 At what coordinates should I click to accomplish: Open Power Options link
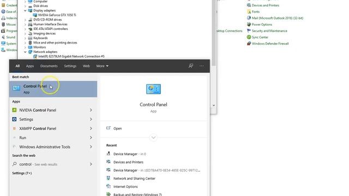[262, 24]
